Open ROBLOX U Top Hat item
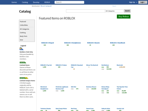This screenshot has height=111, width=148. click(x=46, y=65)
